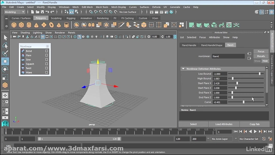The height and width of the screenshot is (155, 275).
Task: Adjust the Start Flare X slider
Action: coord(237,83)
